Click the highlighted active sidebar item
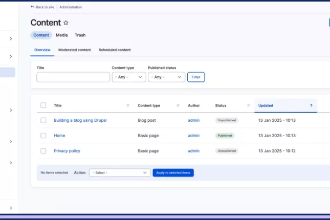The width and height of the screenshot is (330, 220). click(x=8, y=72)
